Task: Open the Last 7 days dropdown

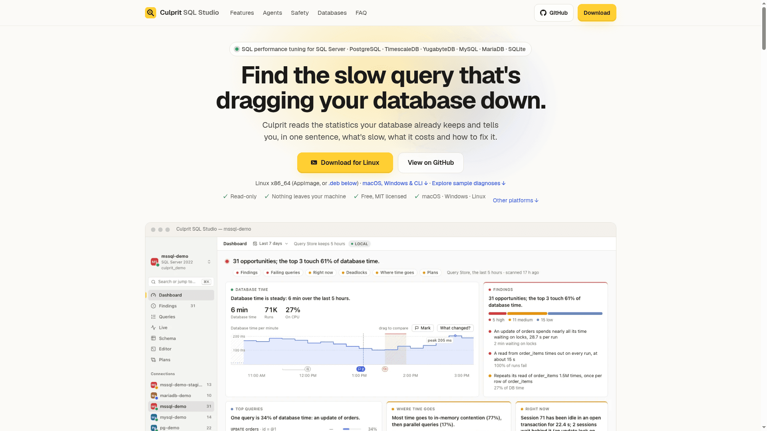Action: tap(270, 244)
